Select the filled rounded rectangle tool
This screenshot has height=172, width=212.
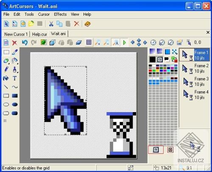(x=15, y=113)
